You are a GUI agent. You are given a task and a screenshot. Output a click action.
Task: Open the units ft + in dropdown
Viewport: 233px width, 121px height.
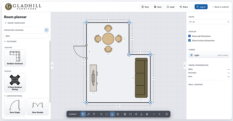tap(209, 22)
